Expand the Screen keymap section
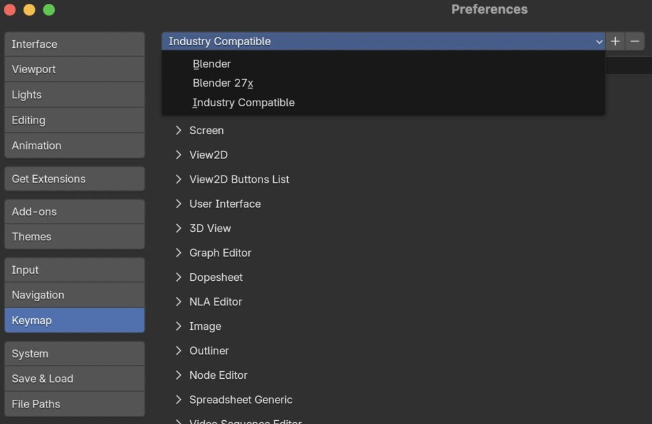652x424 pixels. tap(178, 130)
